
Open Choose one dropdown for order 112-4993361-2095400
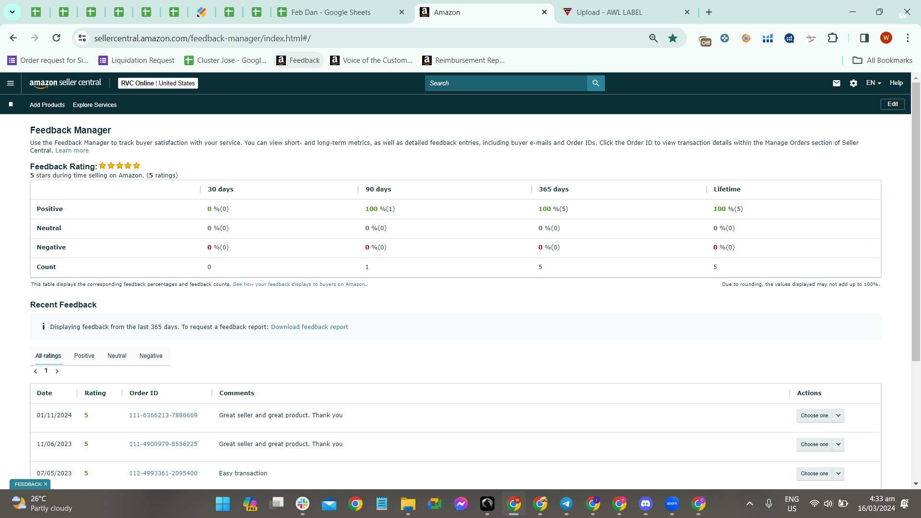820,473
